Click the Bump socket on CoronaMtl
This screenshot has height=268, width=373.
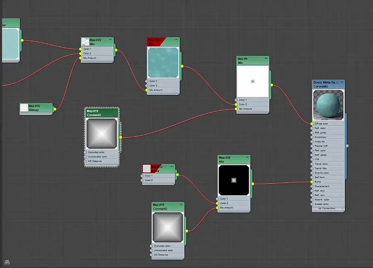coord(312,182)
